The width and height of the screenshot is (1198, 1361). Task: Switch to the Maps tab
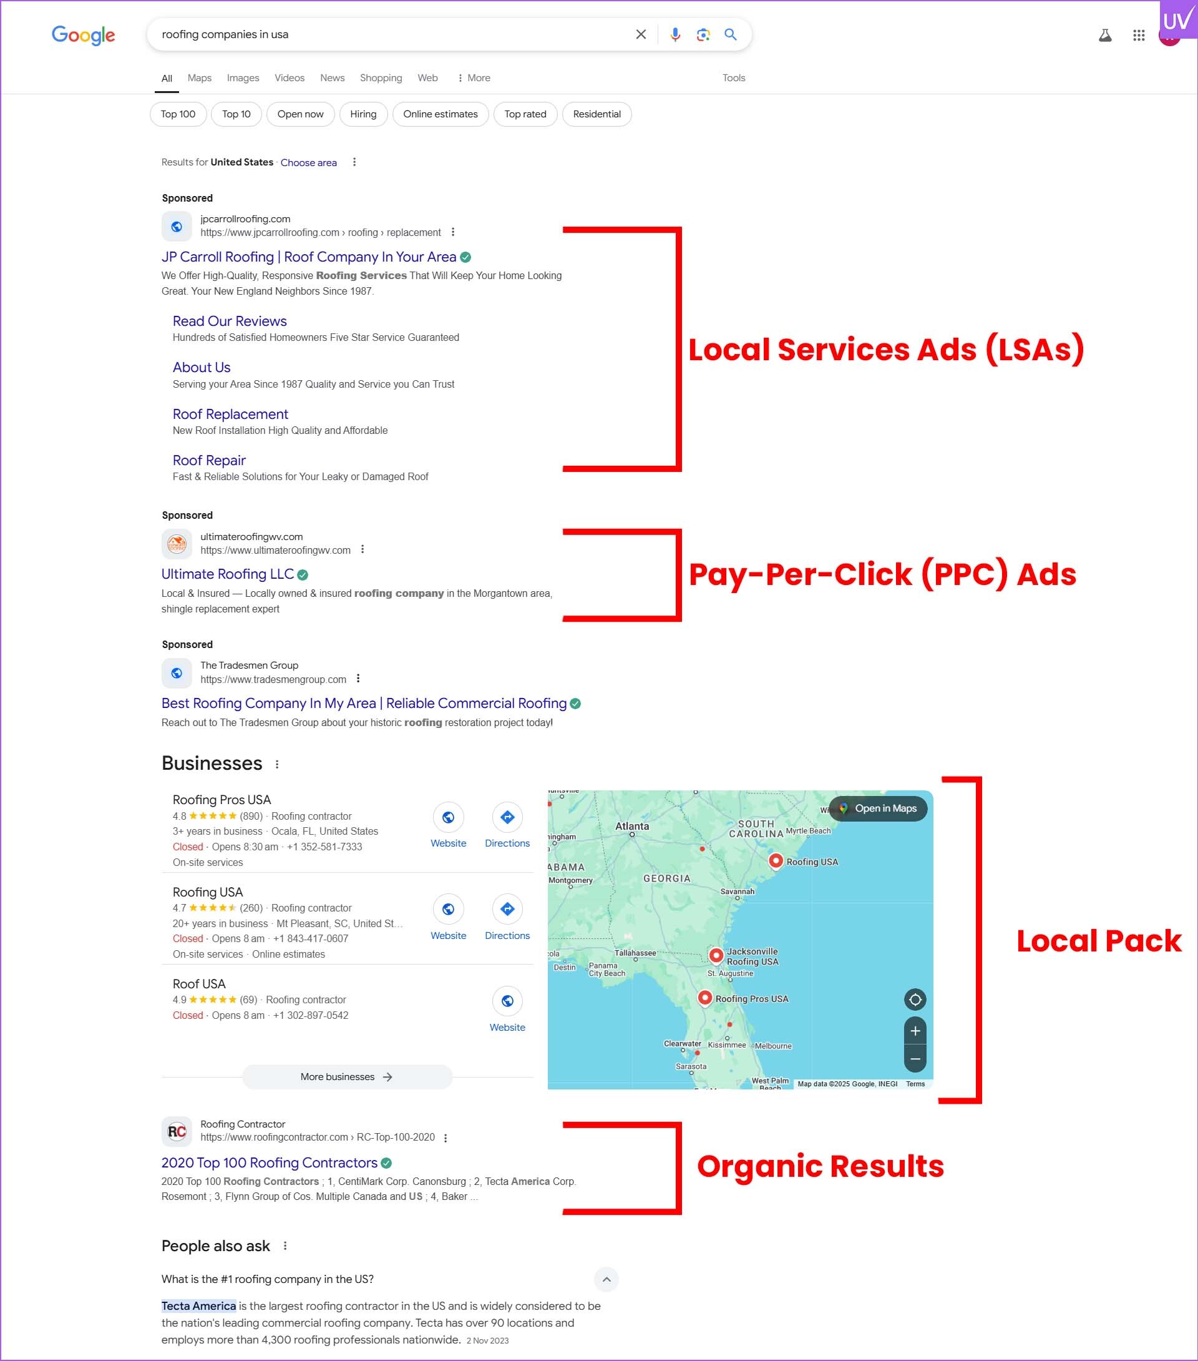(x=199, y=78)
